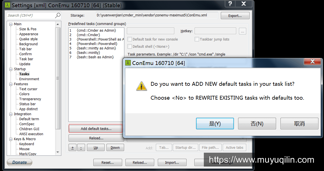
Task: Close the ConEmu confirmation dialog
Action: pyautogui.click(x=312, y=61)
